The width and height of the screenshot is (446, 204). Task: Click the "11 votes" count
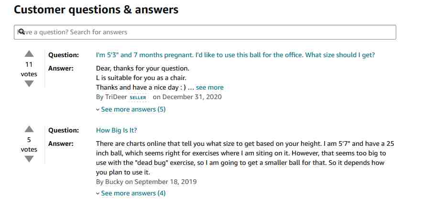coord(29,69)
